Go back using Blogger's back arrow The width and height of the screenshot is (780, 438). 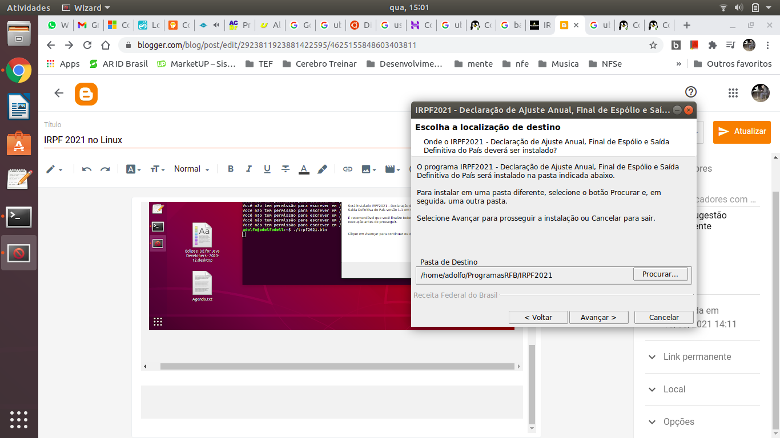click(59, 93)
